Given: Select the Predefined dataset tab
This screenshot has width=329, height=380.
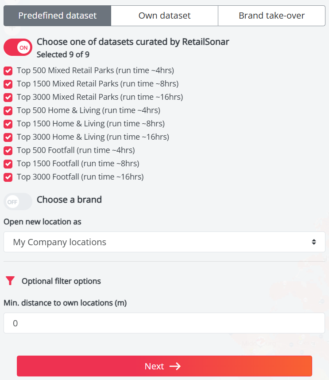Looking at the screenshot, I should pyautogui.click(x=57, y=16).
